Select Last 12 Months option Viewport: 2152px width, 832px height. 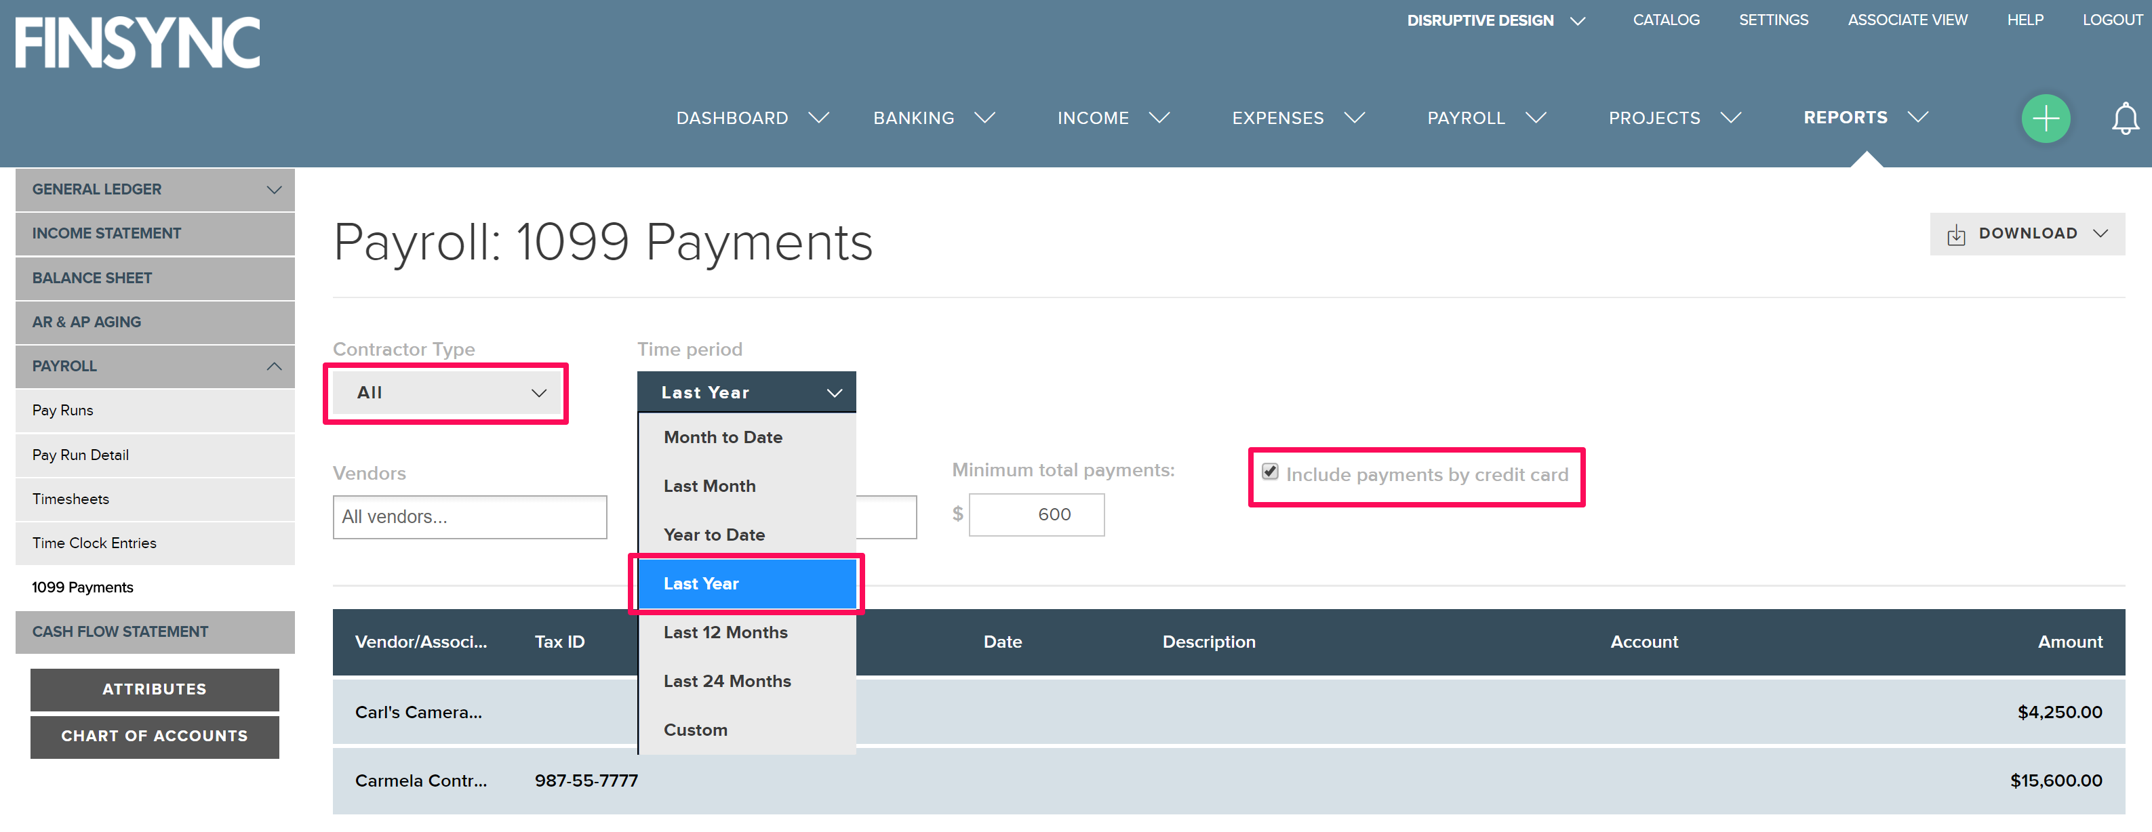tap(747, 633)
